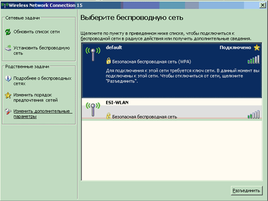Click the padlock icon on ESI-WLAN network
Viewport: 268px width, 201px height.
108,116
